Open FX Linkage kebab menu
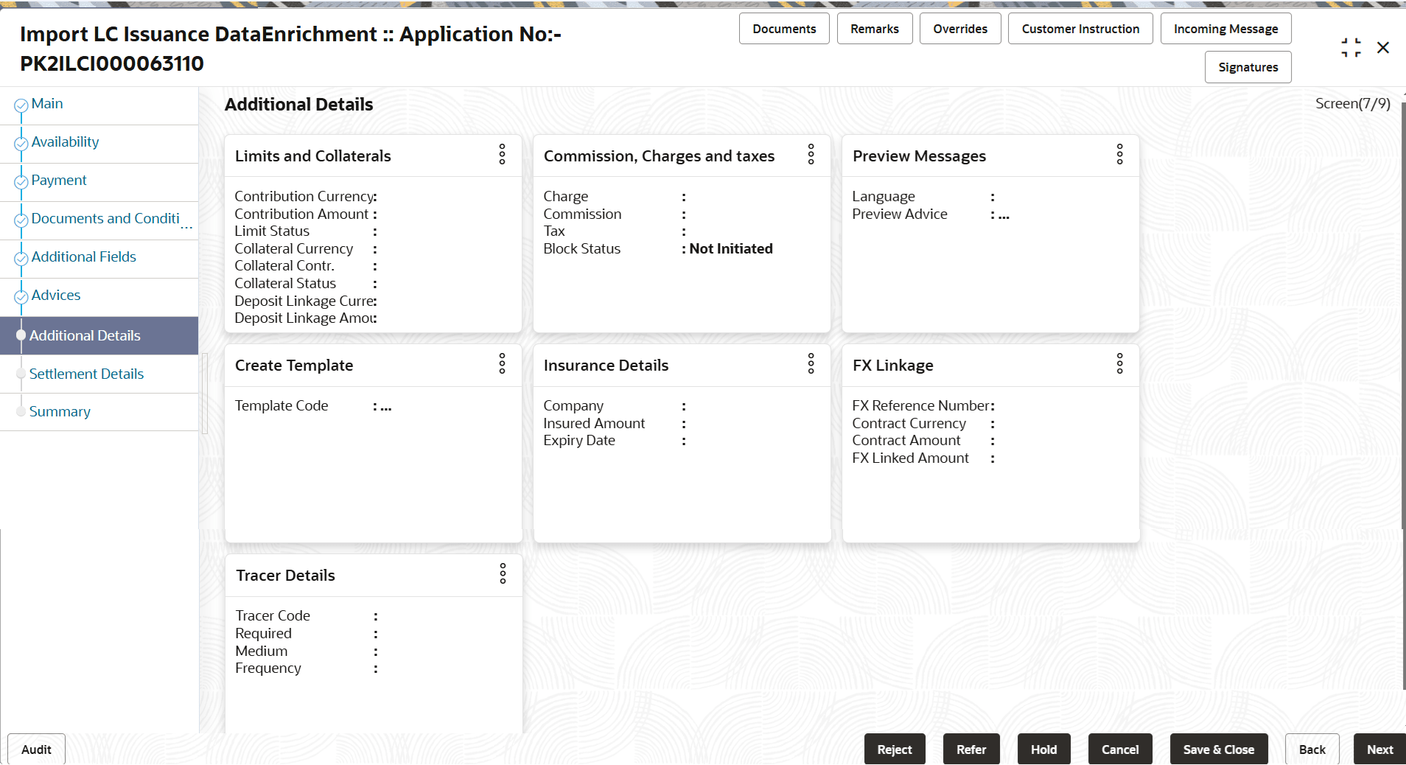1406x765 pixels. (x=1119, y=363)
